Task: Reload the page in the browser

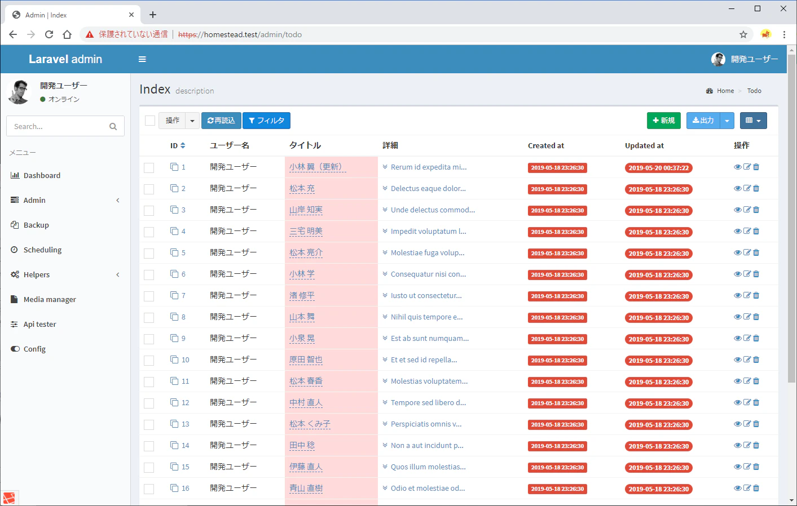Action: pyautogui.click(x=49, y=34)
